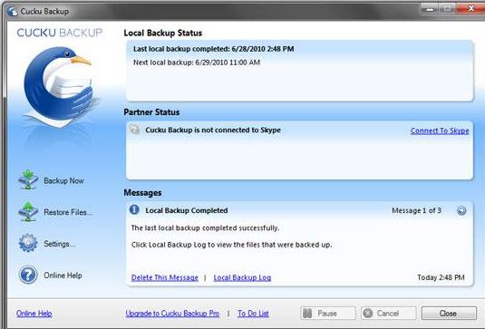Click Delete This Message link
485x329 pixels.
coord(165,277)
